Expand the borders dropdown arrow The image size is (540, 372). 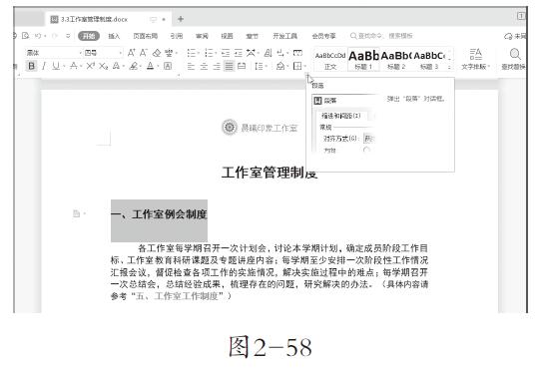pos(305,66)
